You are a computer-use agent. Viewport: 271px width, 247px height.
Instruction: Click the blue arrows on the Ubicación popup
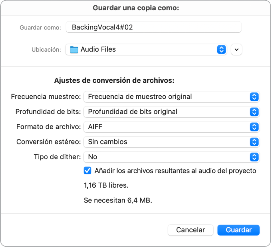(x=221, y=49)
